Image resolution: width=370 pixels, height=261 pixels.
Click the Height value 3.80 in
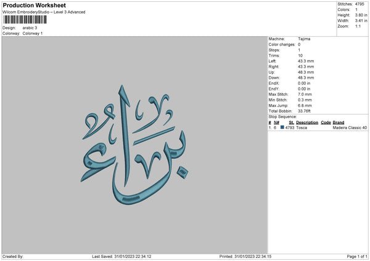coord(361,15)
